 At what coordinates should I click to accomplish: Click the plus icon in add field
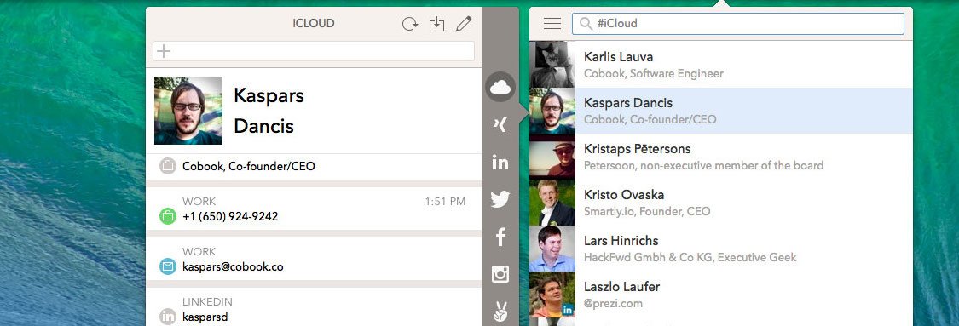164,51
